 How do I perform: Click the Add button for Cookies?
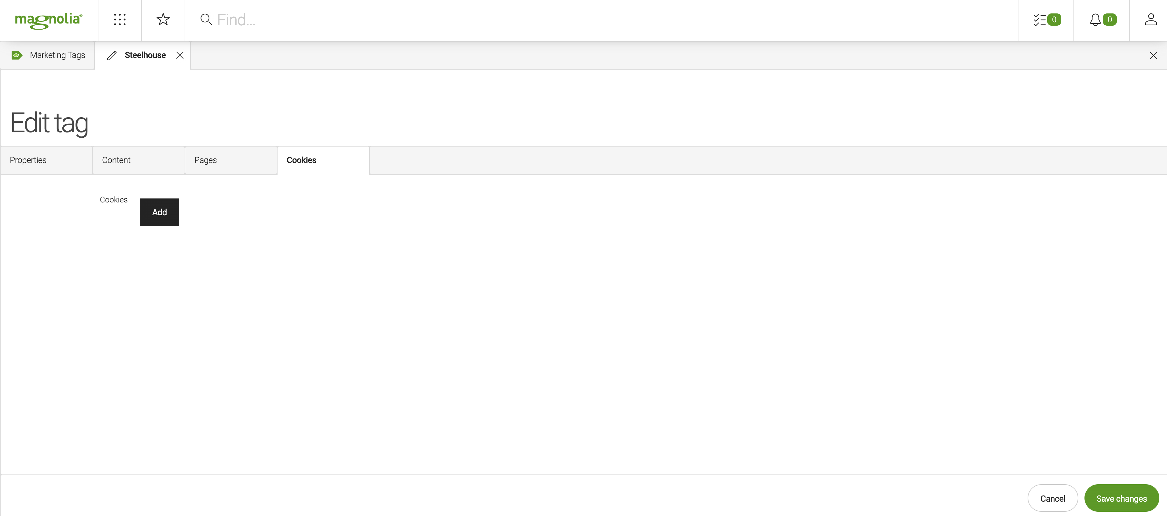(x=159, y=212)
